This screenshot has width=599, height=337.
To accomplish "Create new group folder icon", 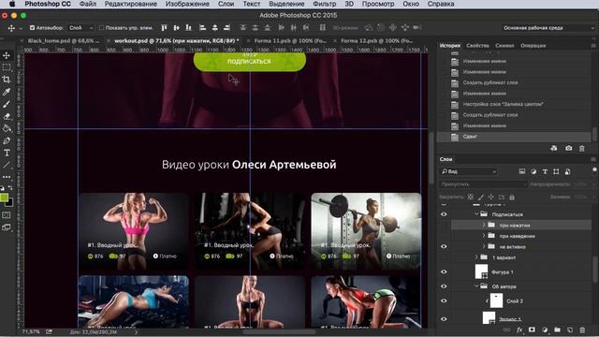I will coord(558,330).
